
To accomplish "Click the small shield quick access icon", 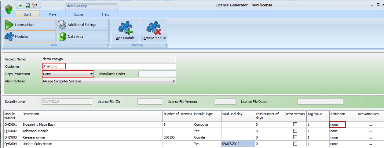I will tap(20, 5).
